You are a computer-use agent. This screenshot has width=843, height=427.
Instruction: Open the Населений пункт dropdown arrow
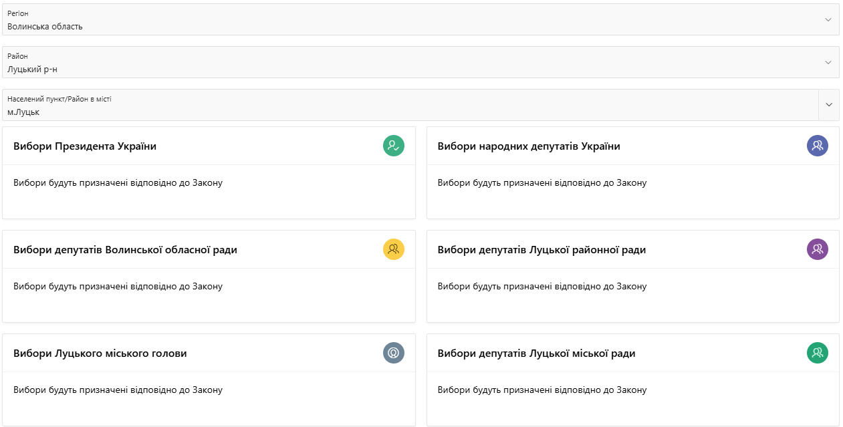829,105
